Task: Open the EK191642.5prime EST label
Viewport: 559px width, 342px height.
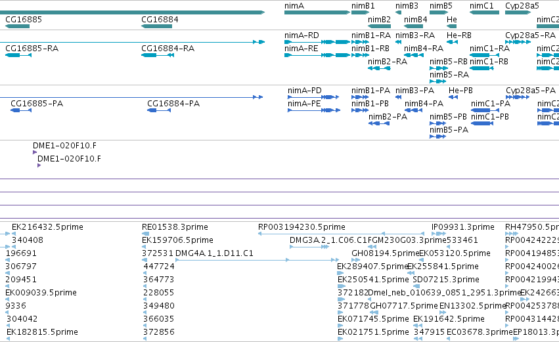Action: (449, 319)
